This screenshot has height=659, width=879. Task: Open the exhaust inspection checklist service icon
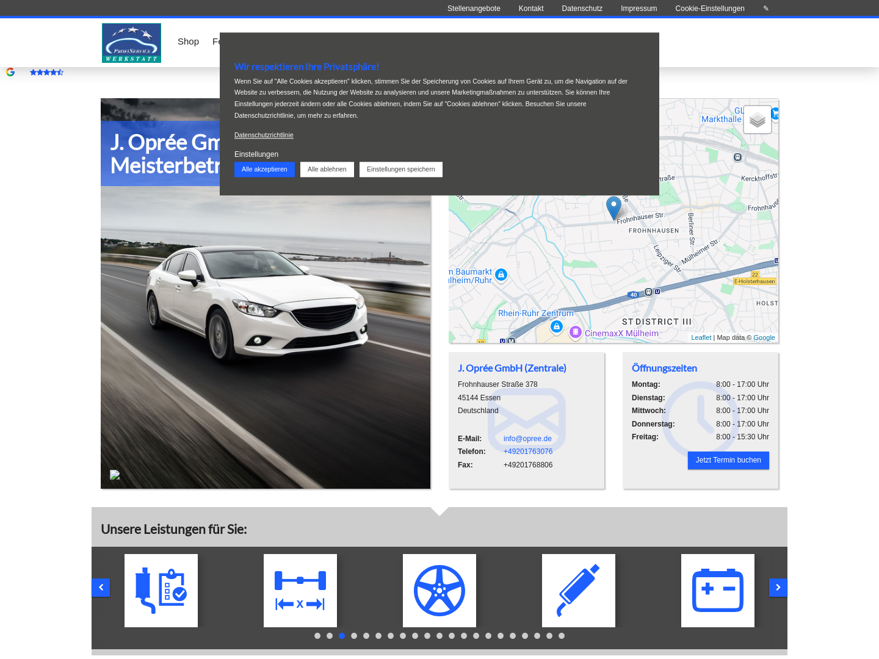(x=161, y=591)
